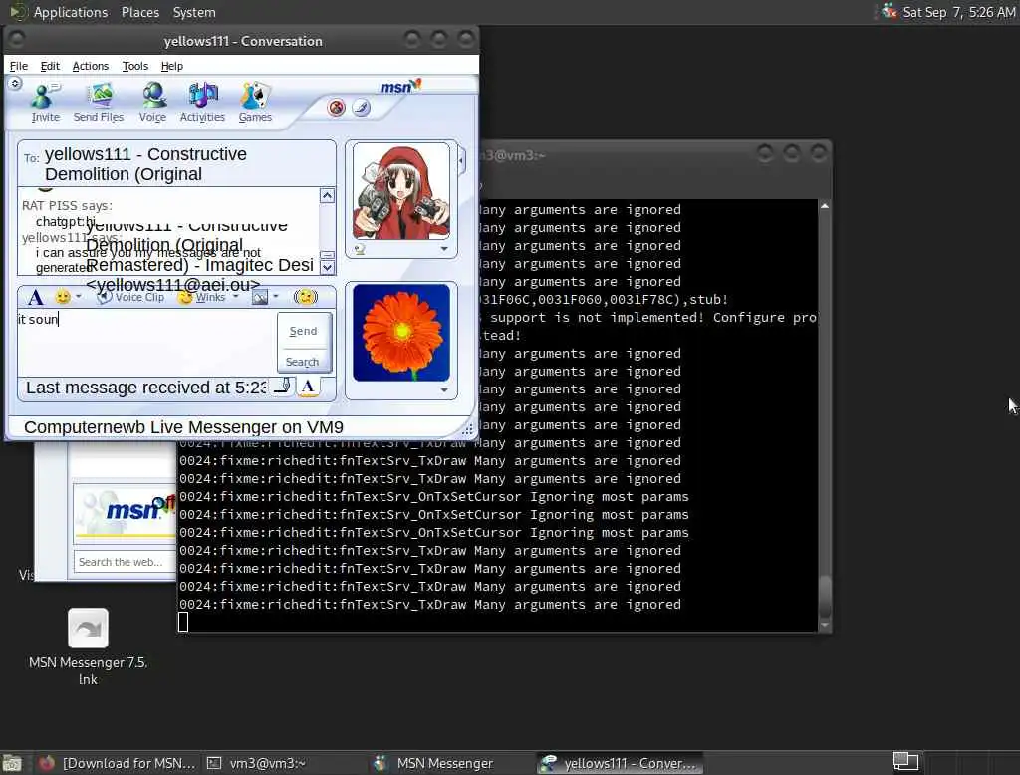
Task: Click the terminal window title bar
Action: point(653,154)
